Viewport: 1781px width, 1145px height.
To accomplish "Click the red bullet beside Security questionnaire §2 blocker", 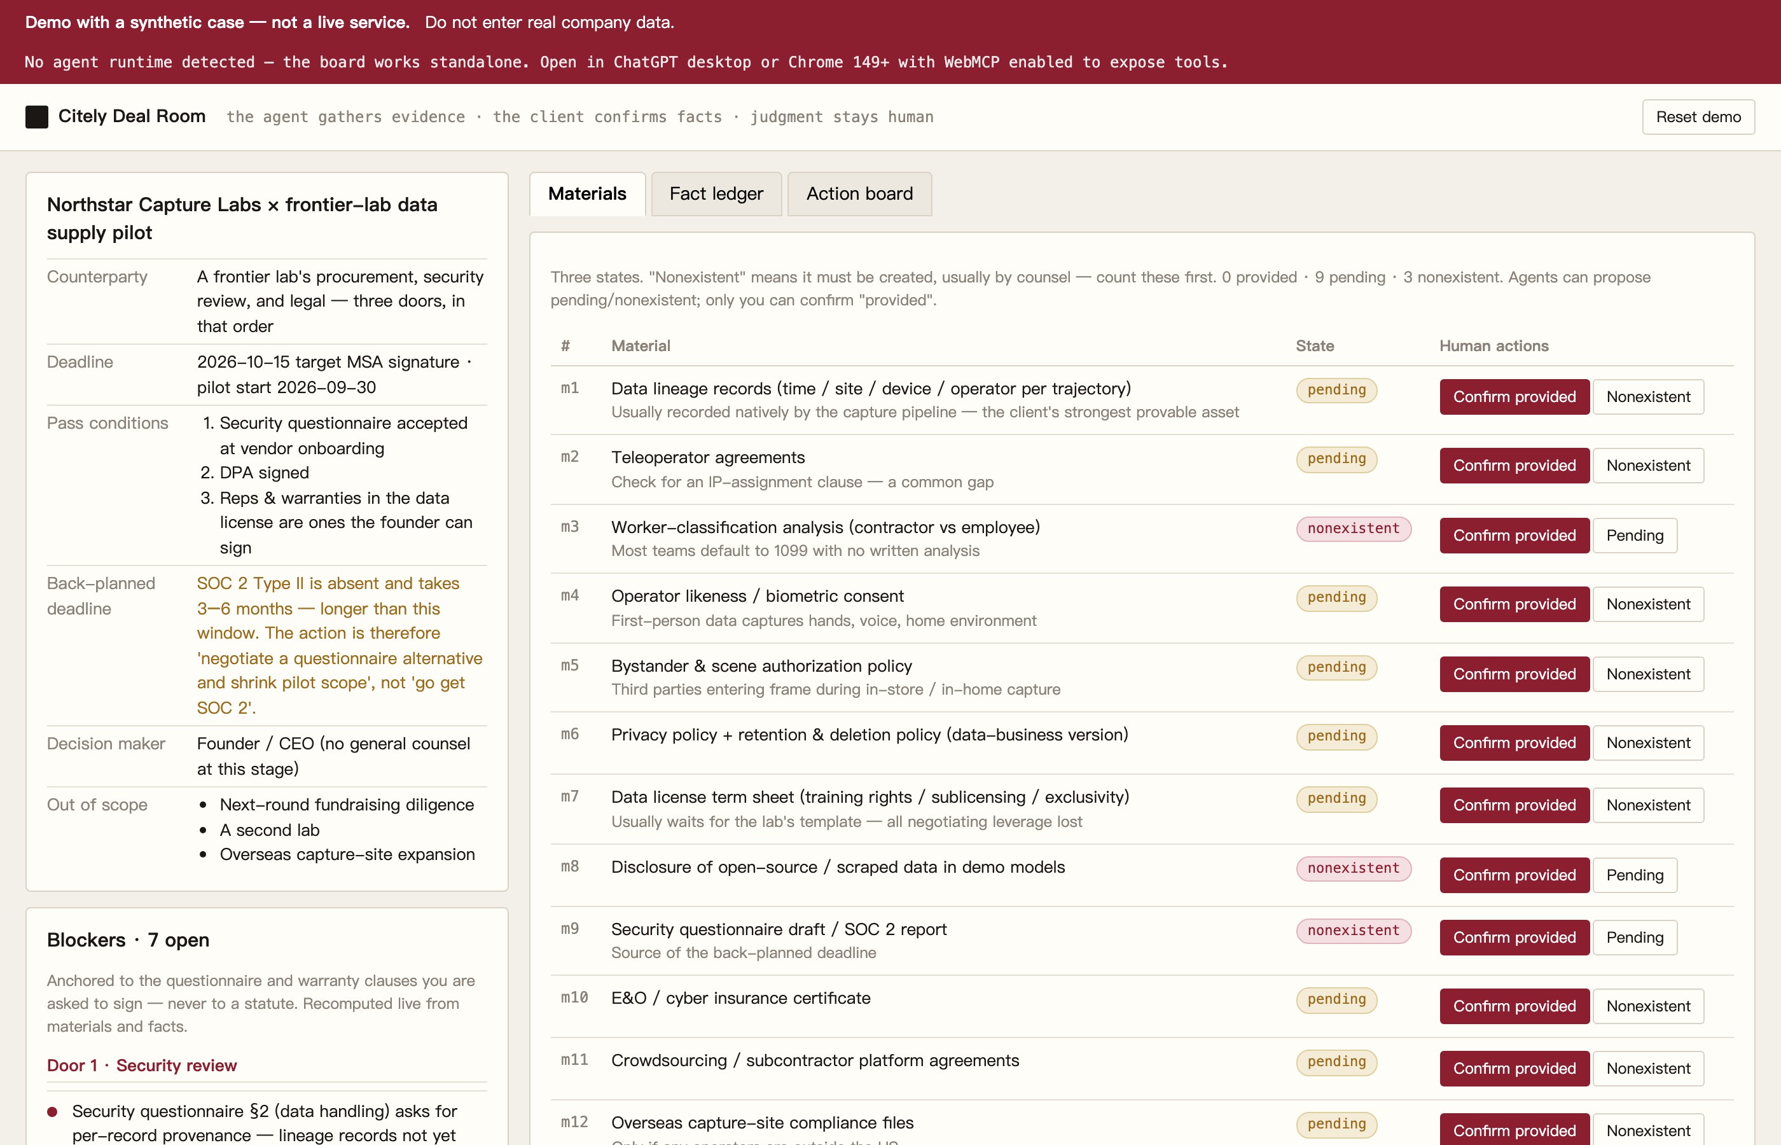I will pos(52,1113).
